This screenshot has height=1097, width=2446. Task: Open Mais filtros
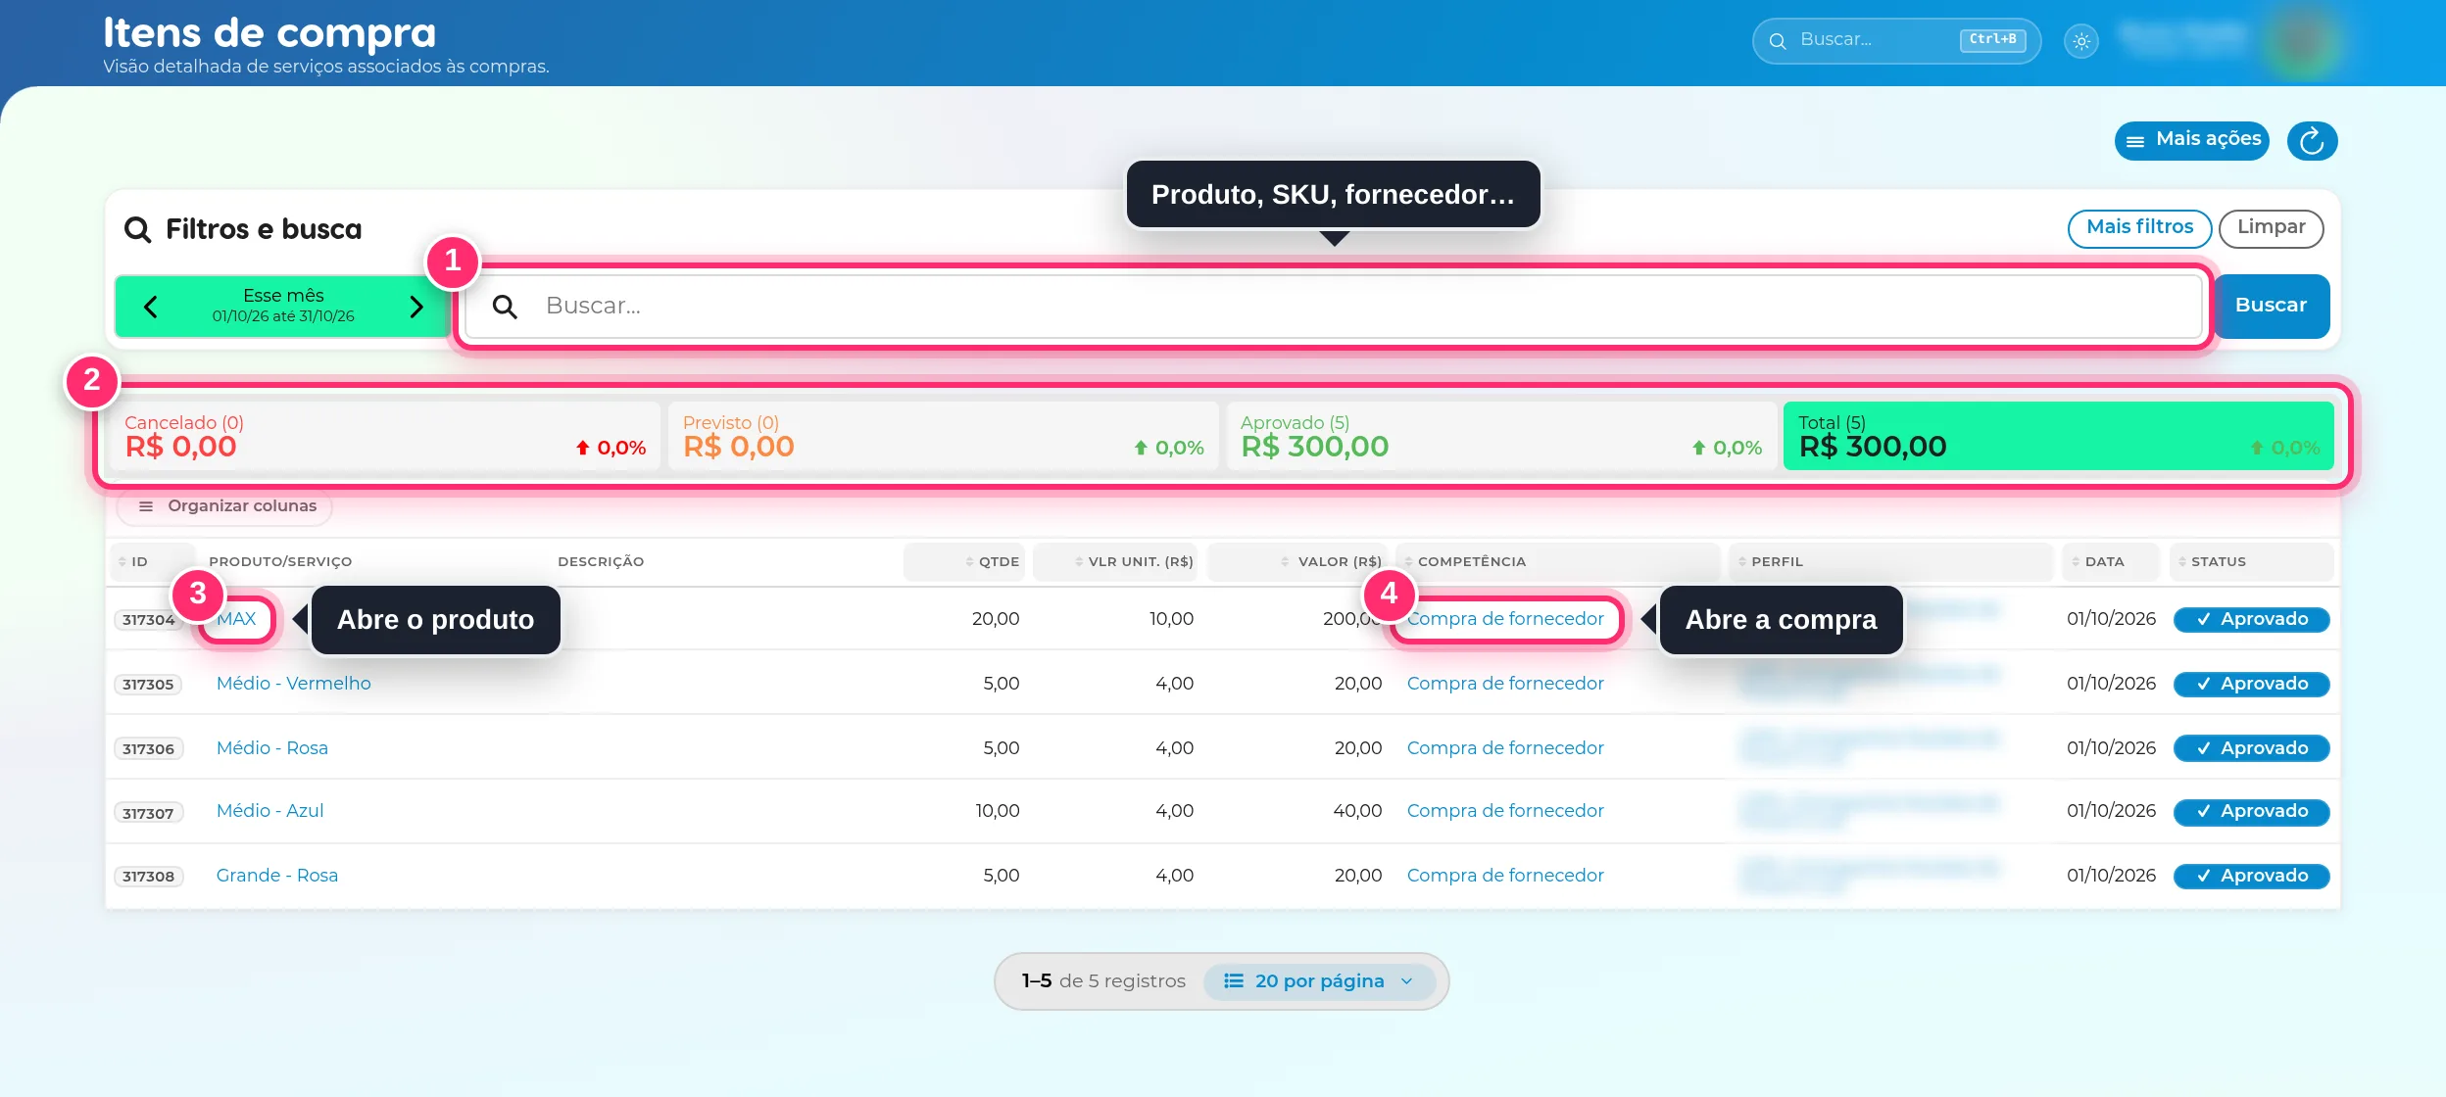point(2139,228)
